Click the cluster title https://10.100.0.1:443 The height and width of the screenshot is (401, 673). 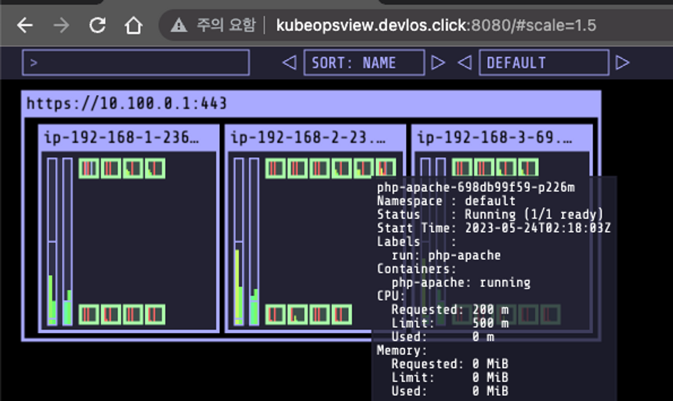[127, 103]
